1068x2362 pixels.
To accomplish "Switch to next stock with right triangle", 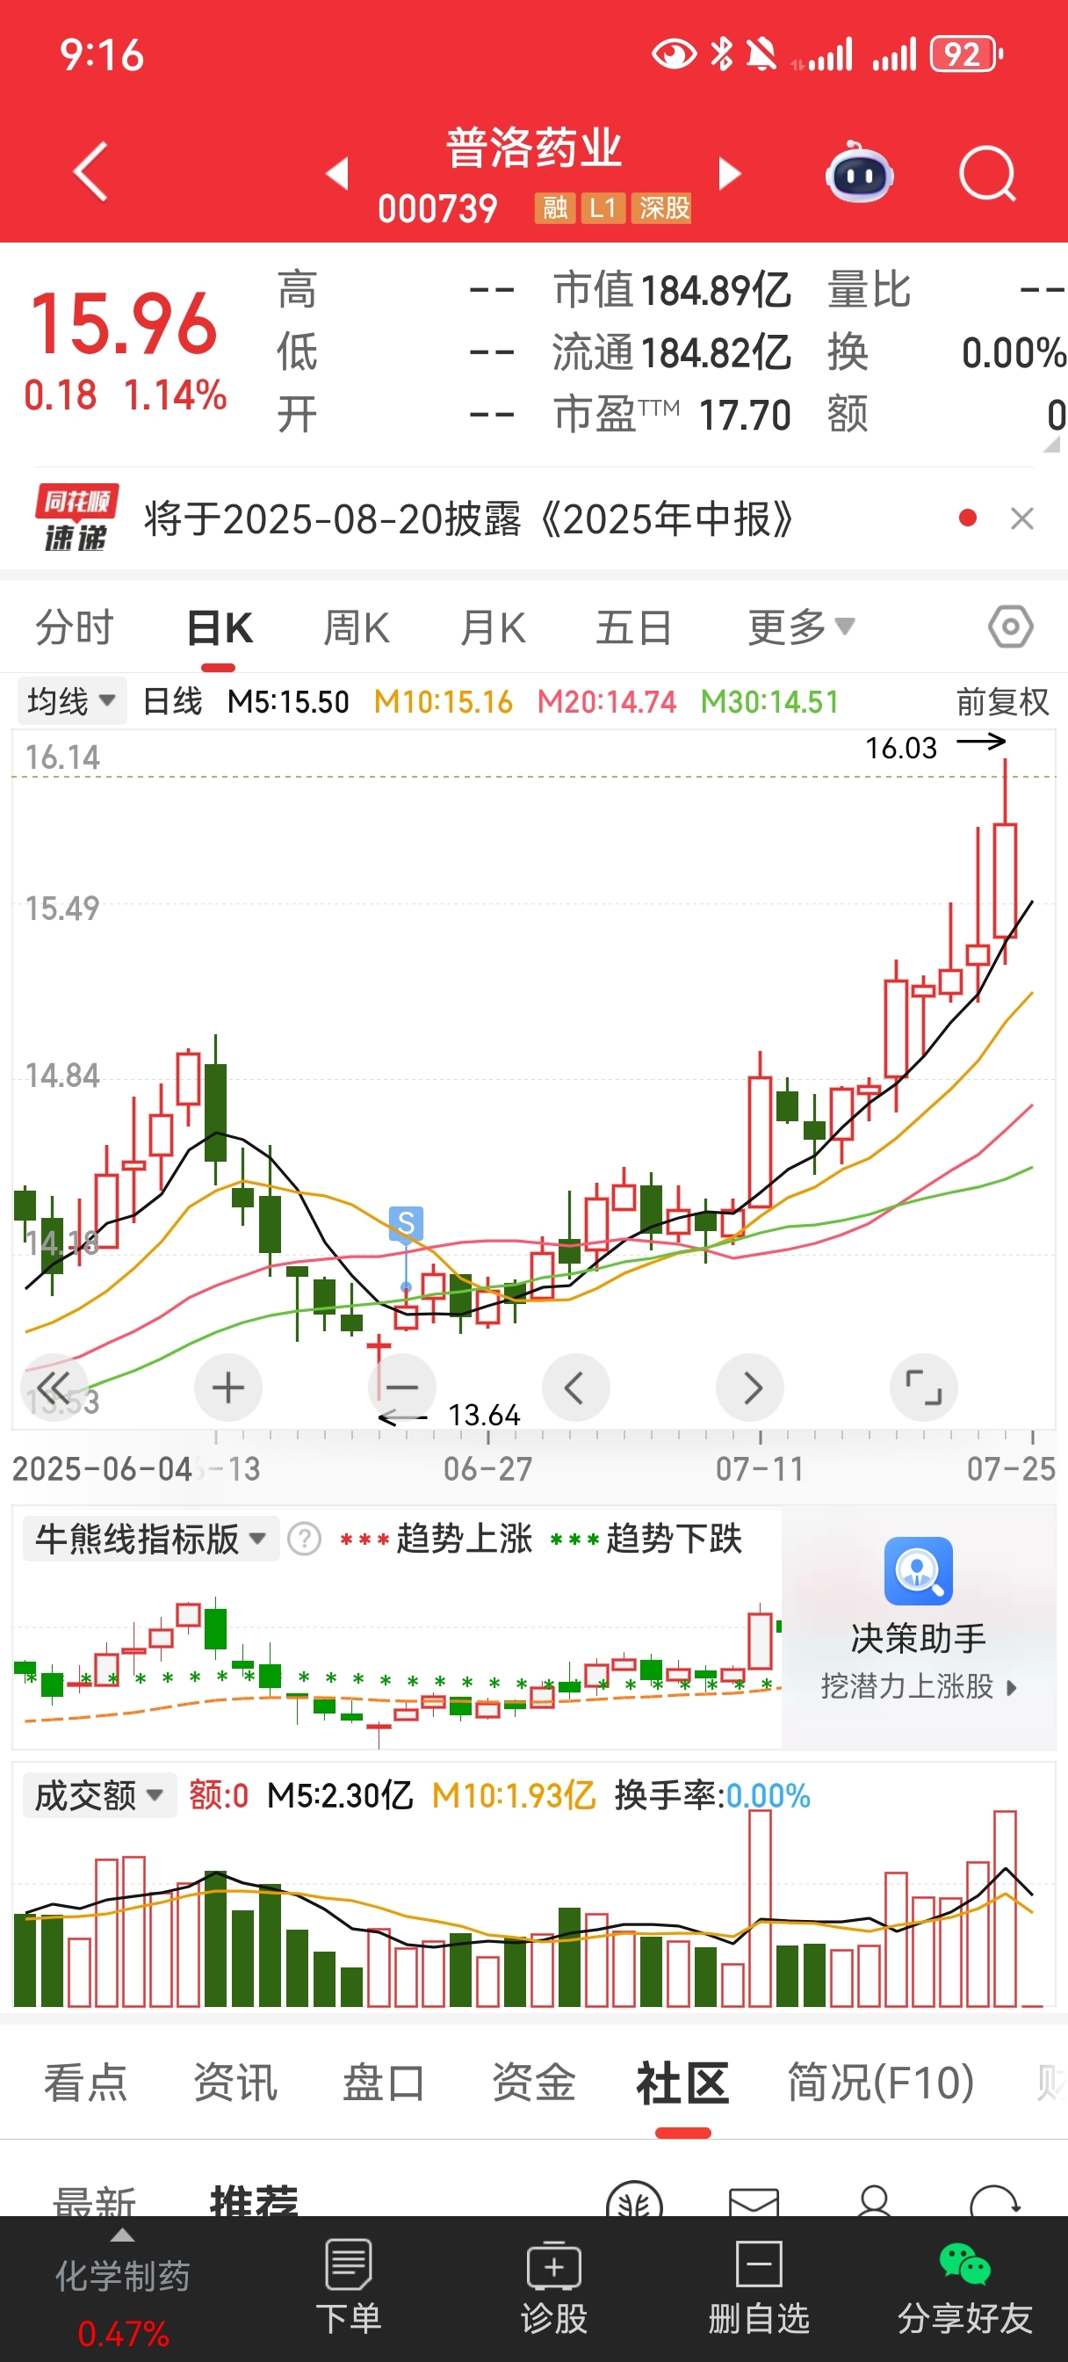I will [730, 172].
